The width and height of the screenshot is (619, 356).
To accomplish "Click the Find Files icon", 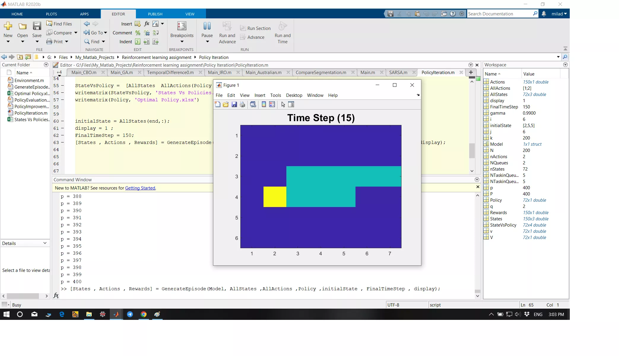I will [x=49, y=24].
